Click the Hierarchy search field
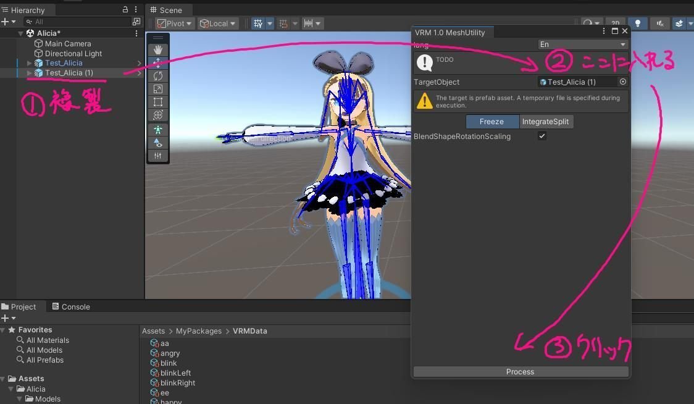694x404 pixels. tap(77, 22)
